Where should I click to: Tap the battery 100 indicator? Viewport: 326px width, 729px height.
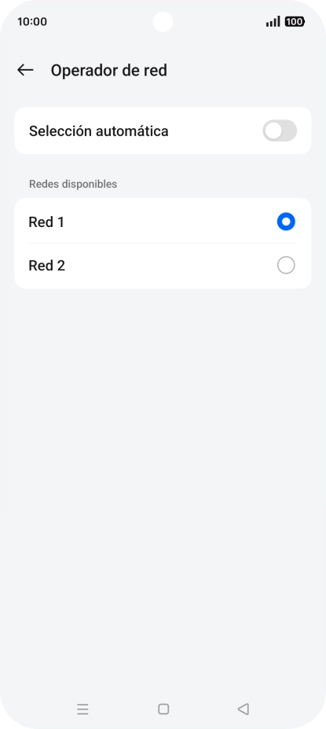tap(295, 21)
